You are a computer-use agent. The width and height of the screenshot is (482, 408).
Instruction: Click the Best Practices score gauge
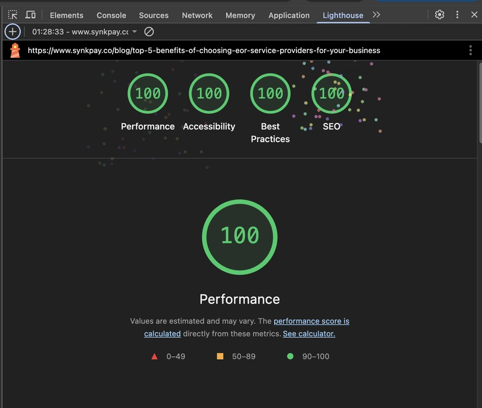270,93
